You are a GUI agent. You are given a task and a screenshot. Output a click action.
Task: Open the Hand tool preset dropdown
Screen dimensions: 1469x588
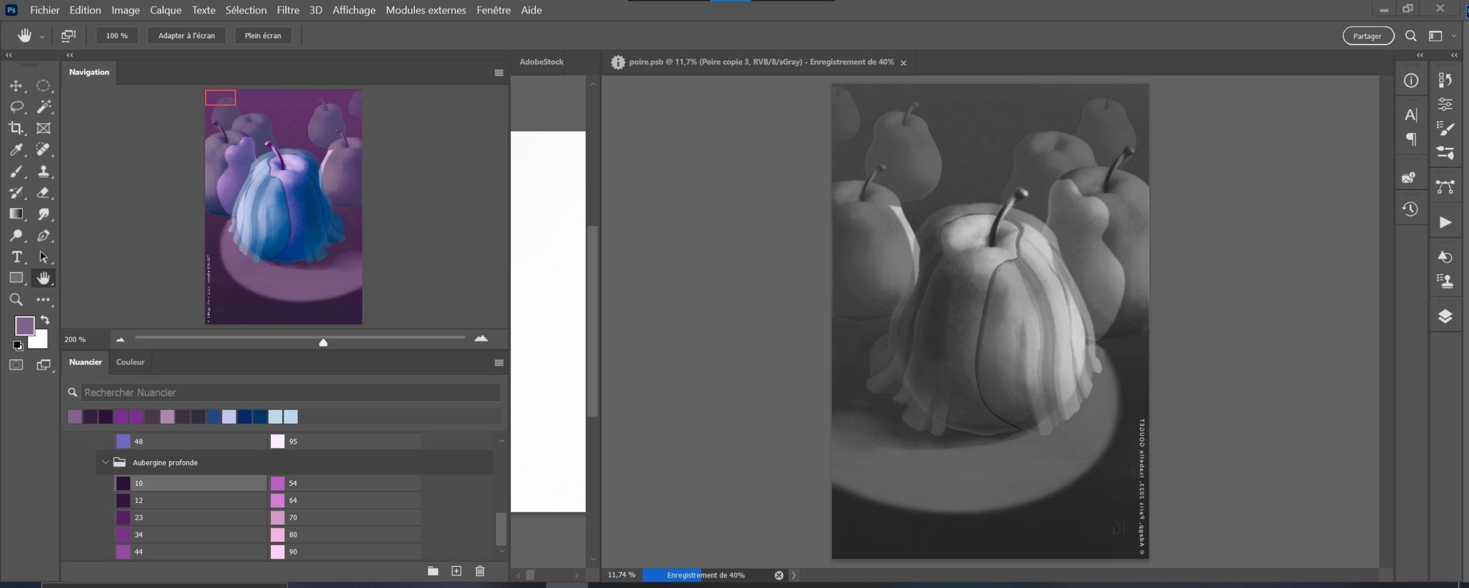pyautogui.click(x=42, y=36)
